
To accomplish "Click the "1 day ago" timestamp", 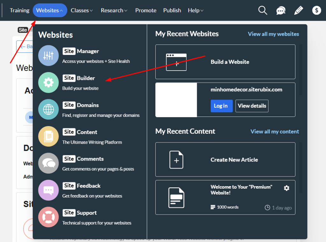I will coord(282,208).
